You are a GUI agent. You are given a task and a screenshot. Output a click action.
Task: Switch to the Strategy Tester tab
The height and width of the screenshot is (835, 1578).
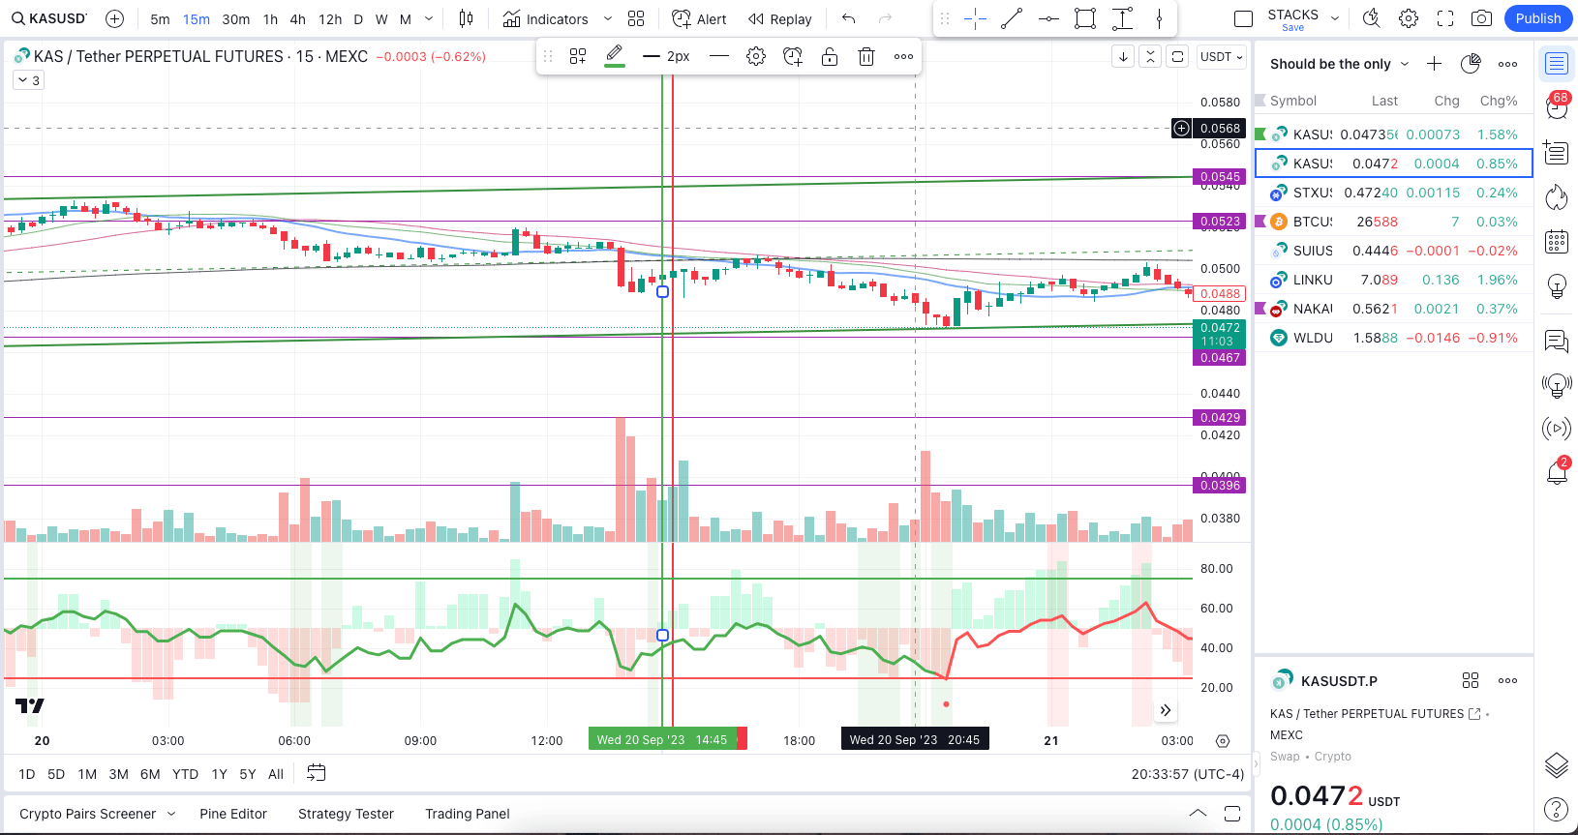(x=346, y=814)
